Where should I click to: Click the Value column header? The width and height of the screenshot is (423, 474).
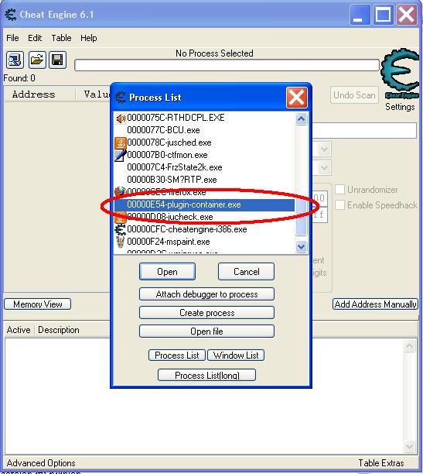pyautogui.click(x=94, y=94)
